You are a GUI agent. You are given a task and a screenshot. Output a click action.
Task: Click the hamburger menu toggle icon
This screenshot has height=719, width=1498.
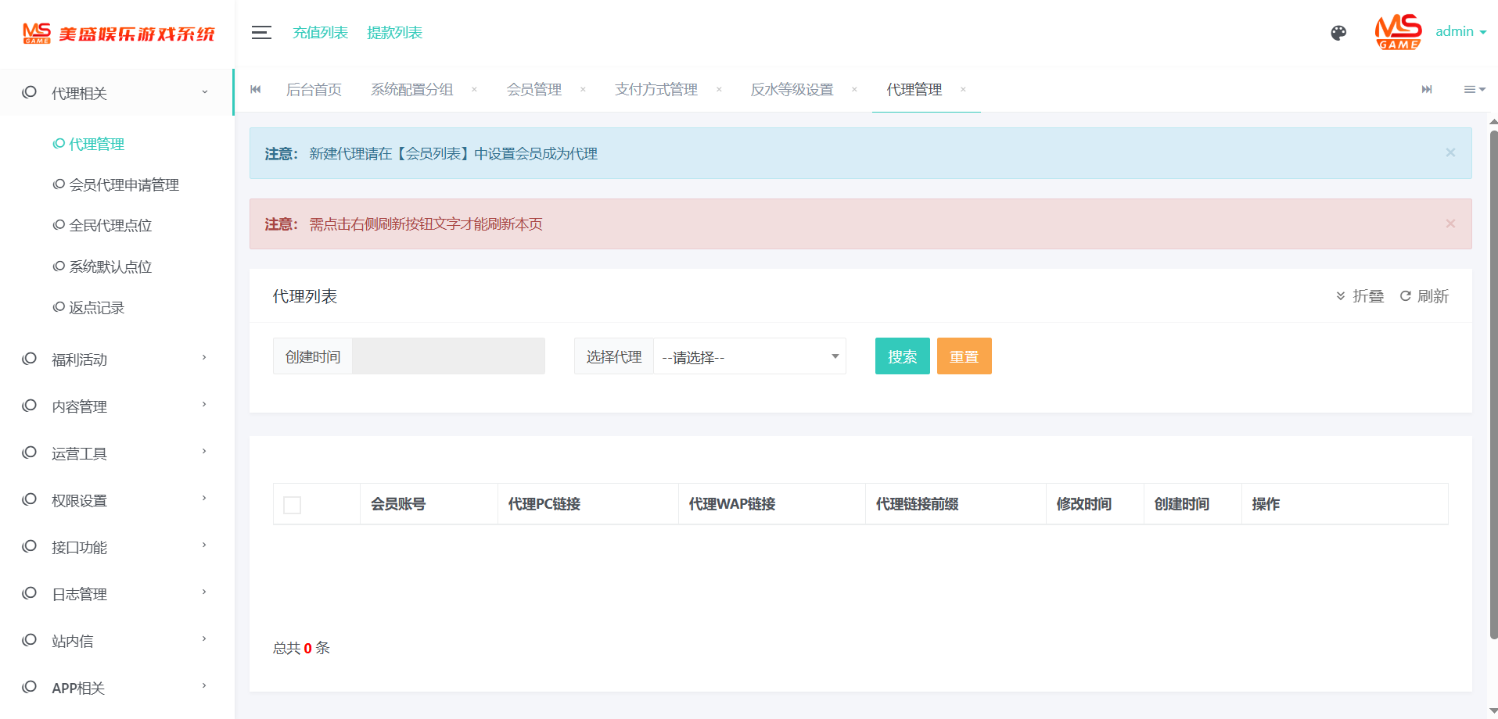(261, 32)
